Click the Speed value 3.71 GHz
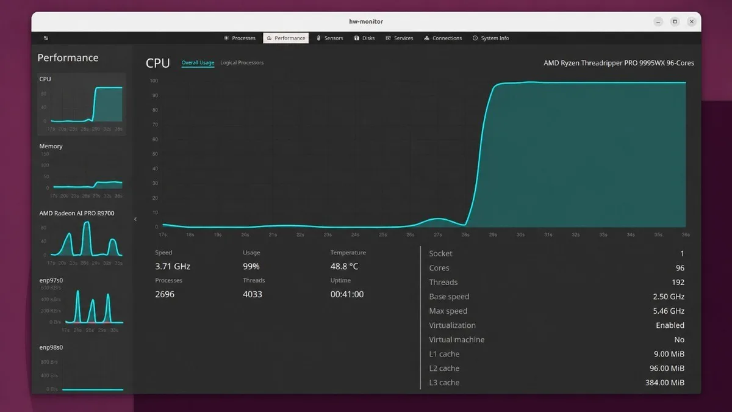Viewport: 732px width, 412px height. (x=173, y=266)
